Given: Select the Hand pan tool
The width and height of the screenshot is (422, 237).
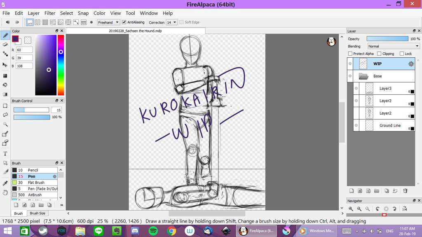Looking at the screenshot, I should click(5, 193).
